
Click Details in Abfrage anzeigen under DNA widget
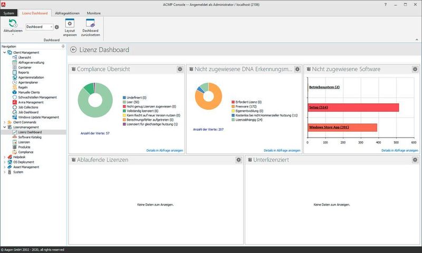(282, 150)
